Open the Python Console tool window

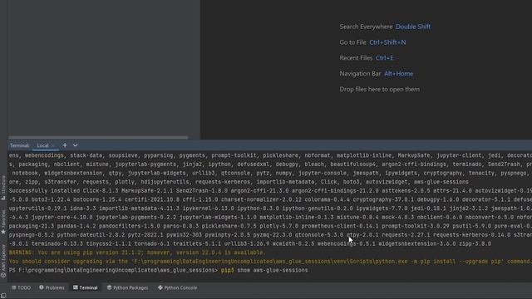[x=177, y=287]
